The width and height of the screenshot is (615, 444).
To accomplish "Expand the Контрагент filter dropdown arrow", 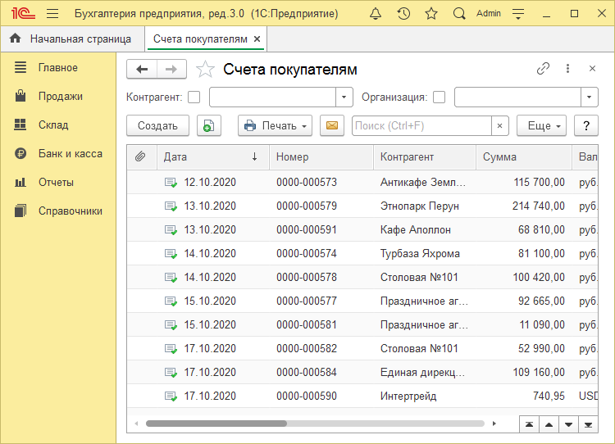I will pos(344,97).
